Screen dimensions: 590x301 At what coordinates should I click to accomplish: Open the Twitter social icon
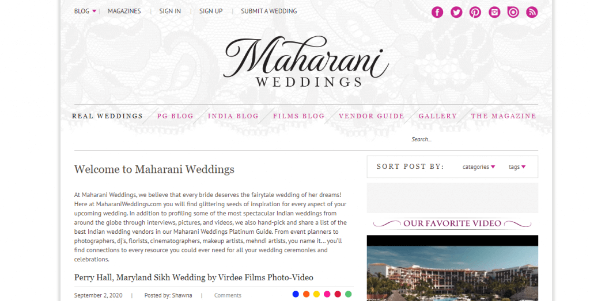point(456,13)
